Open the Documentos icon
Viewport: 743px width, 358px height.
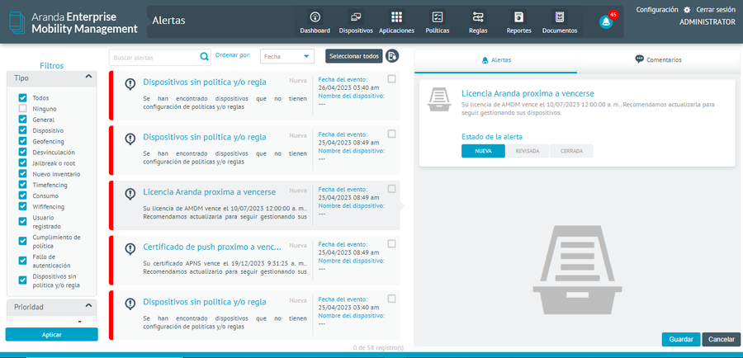coord(560,17)
